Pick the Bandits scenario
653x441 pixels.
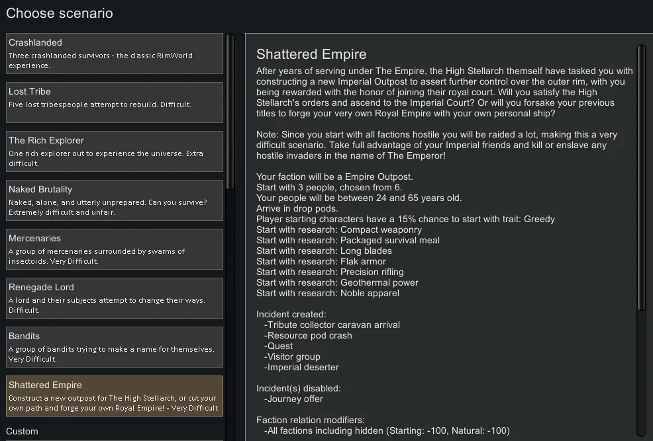tap(115, 347)
